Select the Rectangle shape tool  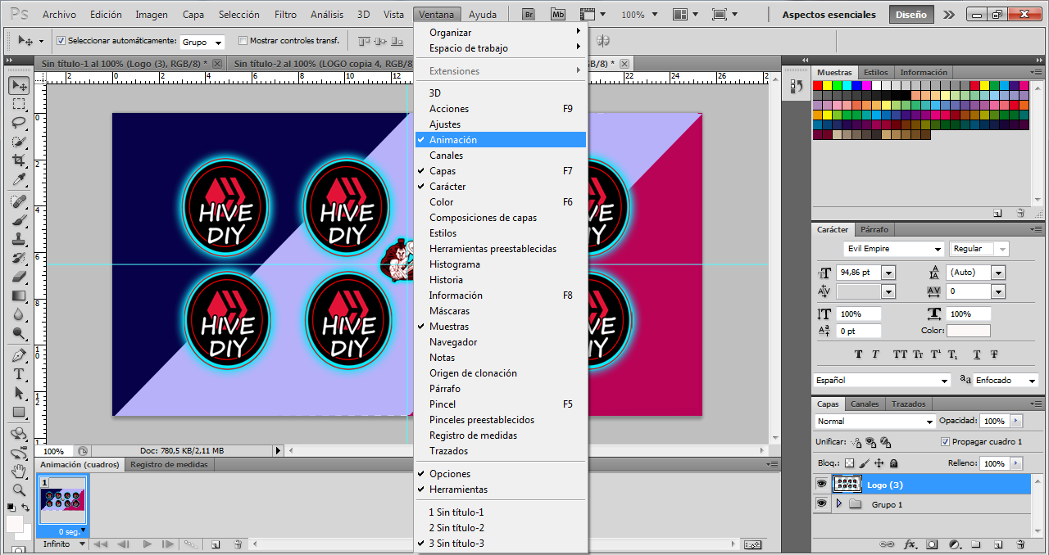(19, 412)
